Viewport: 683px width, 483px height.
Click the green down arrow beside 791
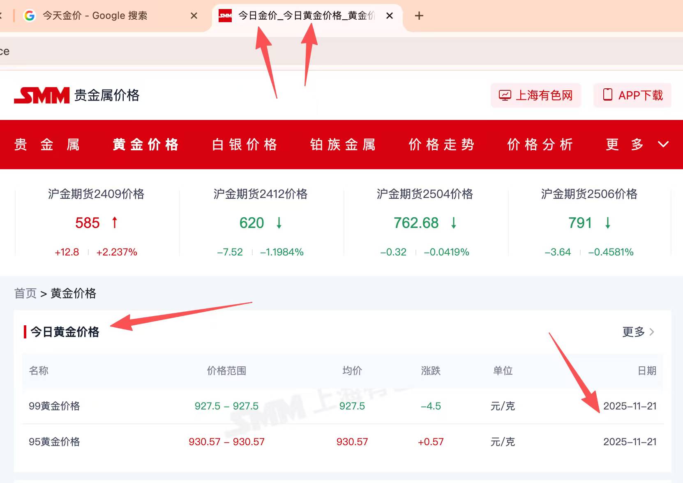coord(608,223)
